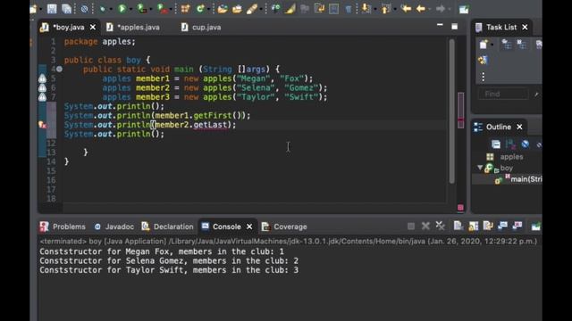Click the Next Annotation arrow icon
Screen dimensions: 572x321
click(x=366, y=9)
